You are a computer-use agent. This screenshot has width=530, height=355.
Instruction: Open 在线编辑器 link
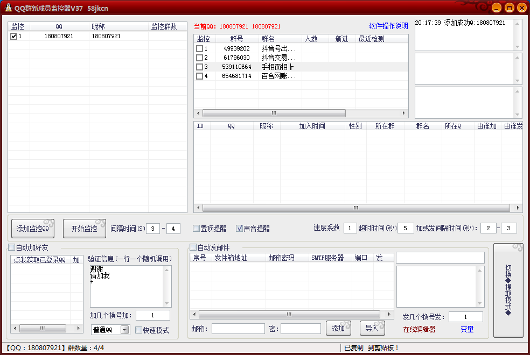pos(419,329)
